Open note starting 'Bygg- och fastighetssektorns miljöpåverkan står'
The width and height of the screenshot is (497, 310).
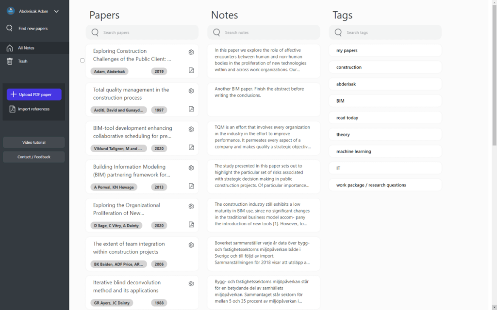point(264,293)
